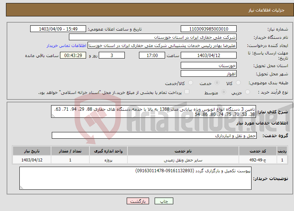The image size is (294, 211).
Task: Click the service group حمل و نقل field
Action: click(154, 135)
